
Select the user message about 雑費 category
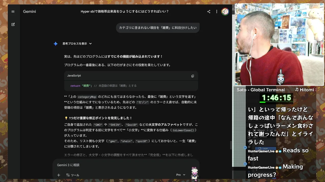click(158, 28)
